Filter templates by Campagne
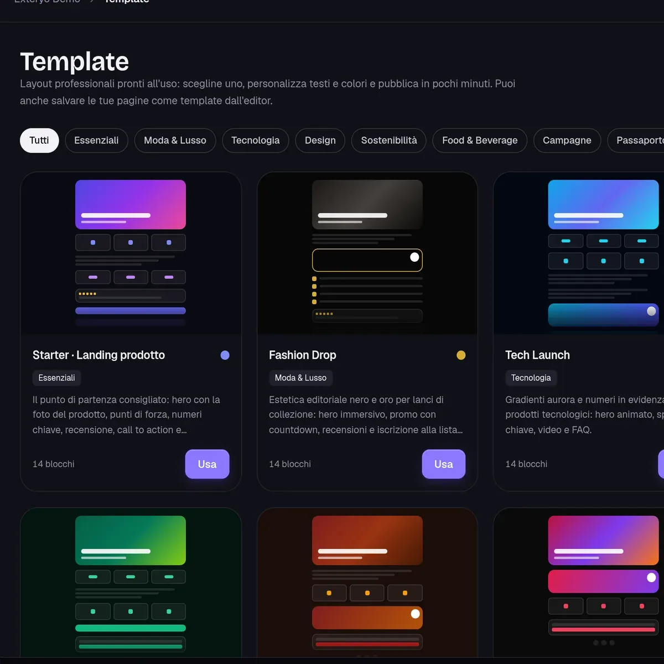This screenshot has width=664, height=664. click(x=567, y=141)
